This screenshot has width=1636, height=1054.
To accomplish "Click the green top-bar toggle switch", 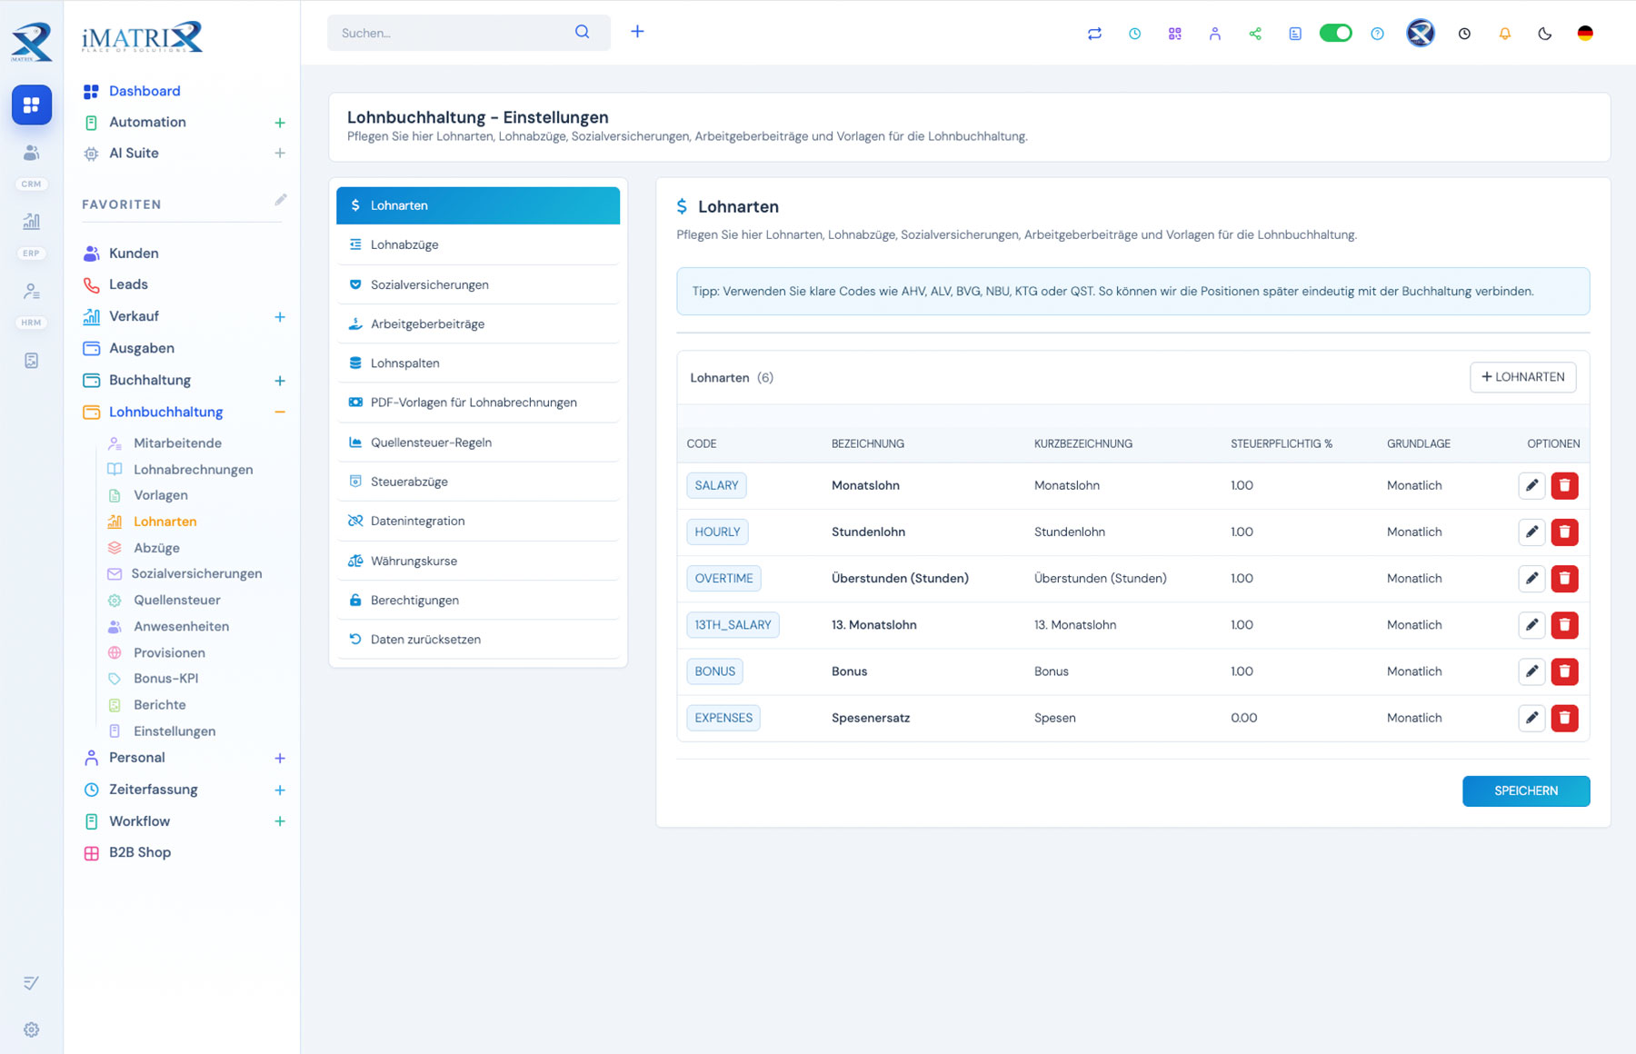I will click(1335, 33).
